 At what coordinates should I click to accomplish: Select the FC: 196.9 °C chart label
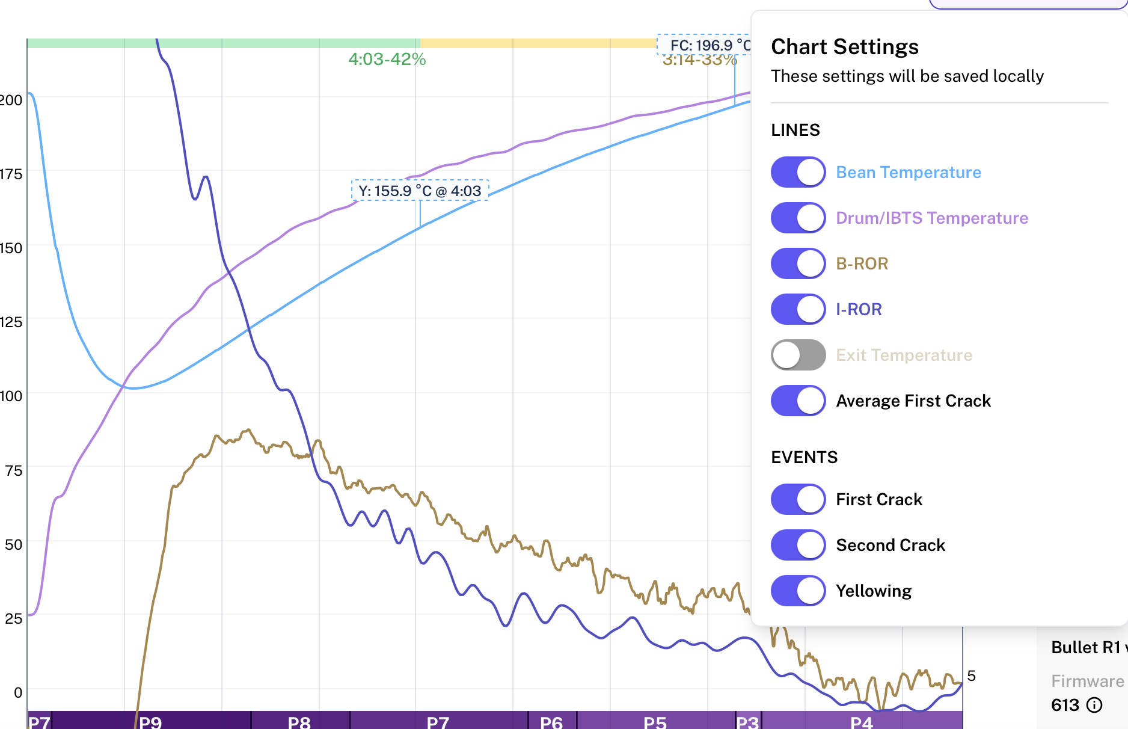(703, 45)
